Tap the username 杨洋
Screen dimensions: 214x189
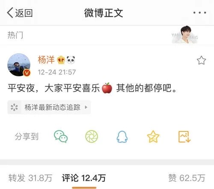[46, 60]
